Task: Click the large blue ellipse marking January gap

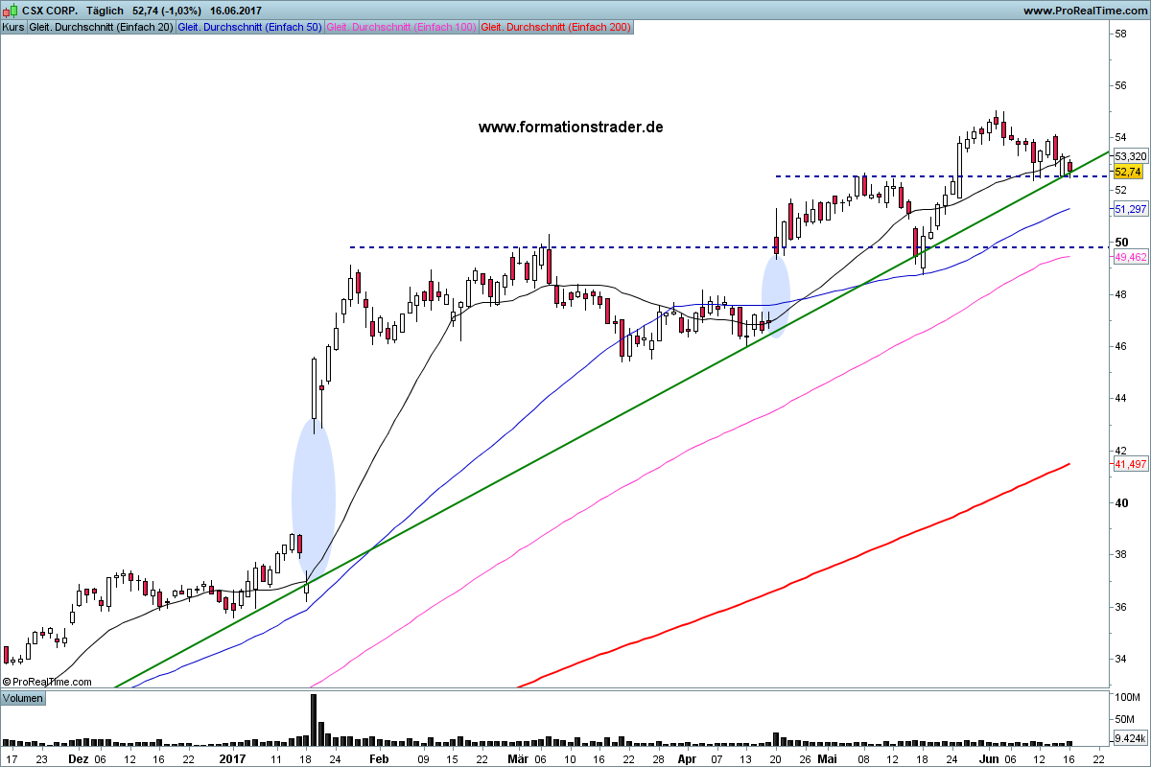Action: 314,497
